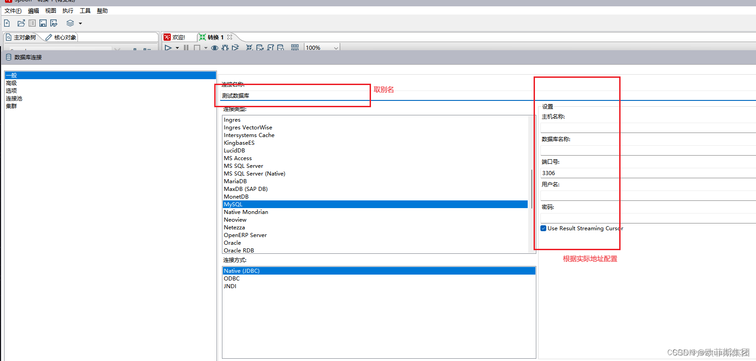Viewport: 756px width, 361px height.
Task: Select the 连接池 settings category
Action: coord(14,99)
